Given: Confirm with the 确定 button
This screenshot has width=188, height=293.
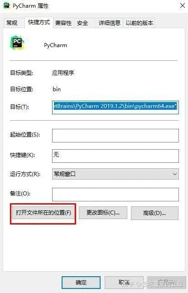Looking at the screenshot, I should tap(81, 283).
